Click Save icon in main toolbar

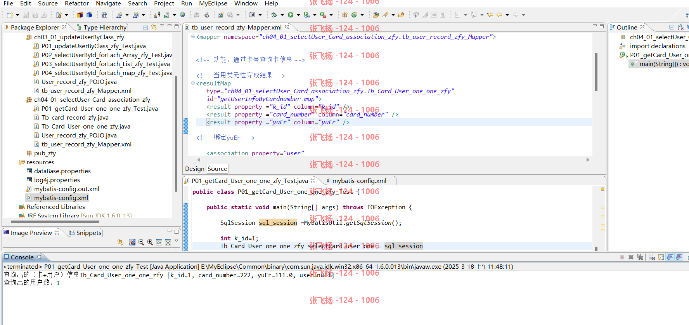26,15
